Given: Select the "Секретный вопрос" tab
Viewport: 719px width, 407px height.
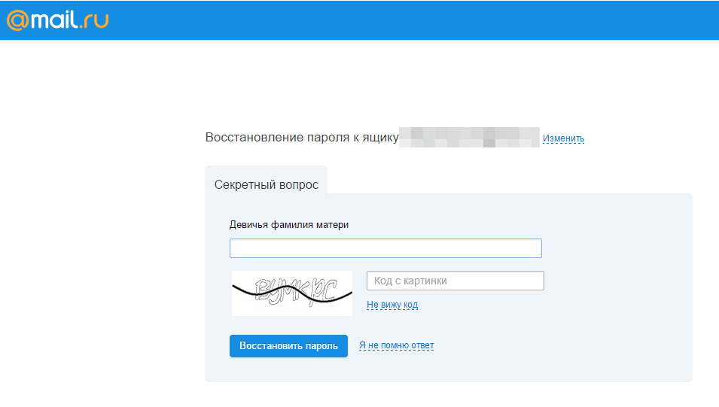Looking at the screenshot, I should pyautogui.click(x=266, y=184).
